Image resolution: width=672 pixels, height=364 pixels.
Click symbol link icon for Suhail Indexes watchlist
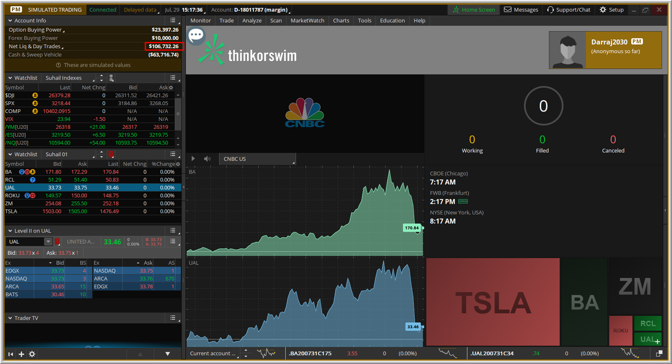point(111,78)
